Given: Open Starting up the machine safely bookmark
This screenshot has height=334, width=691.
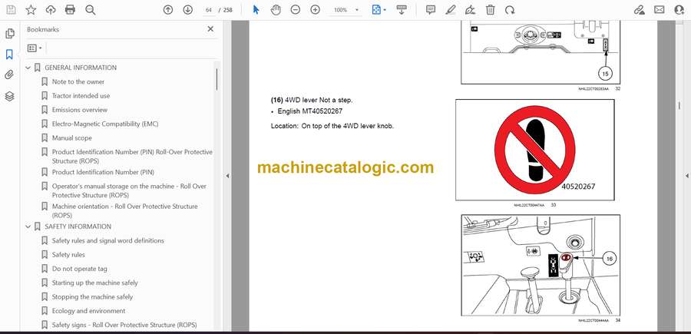Looking at the screenshot, I should [94, 283].
